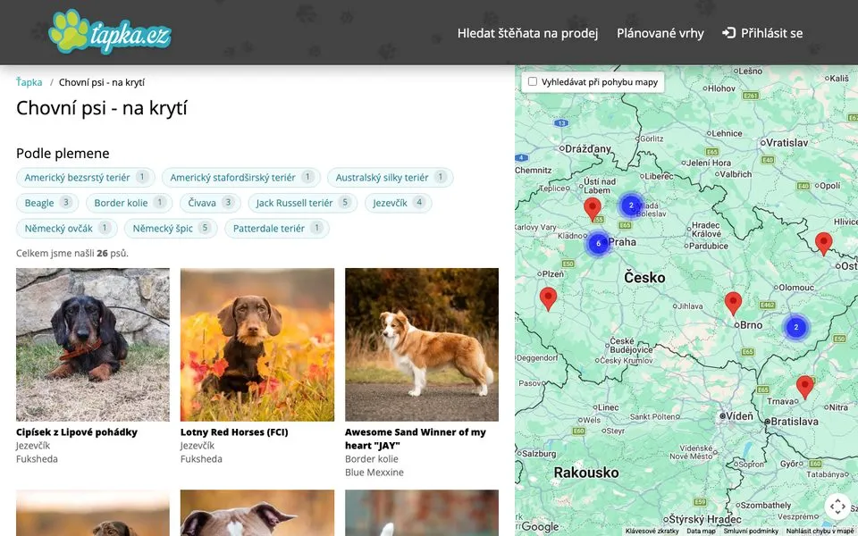This screenshot has height=536, width=858.
Task: Select the red map pin above Brno
Action: coord(733,304)
